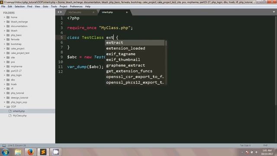
Task: Expand the home folder
Action: [x=5, y=17]
